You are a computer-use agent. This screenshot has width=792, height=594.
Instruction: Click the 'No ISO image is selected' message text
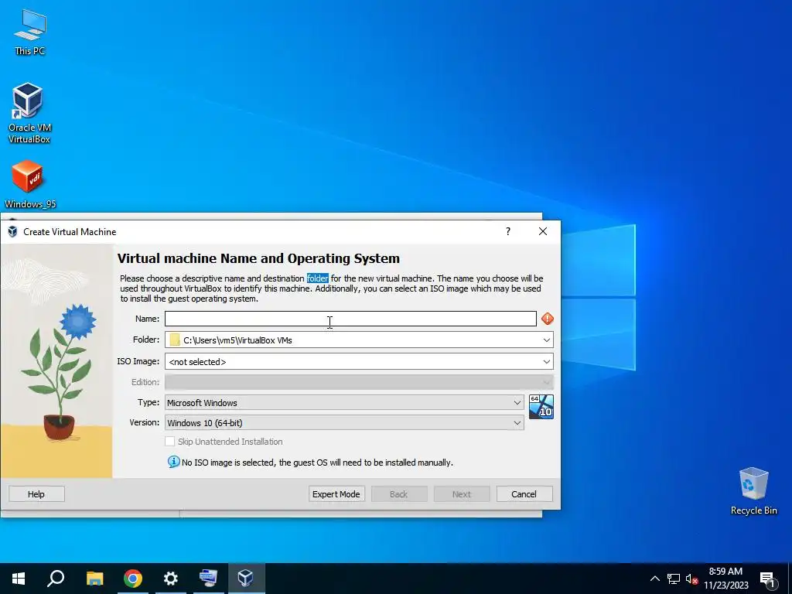[x=317, y=463]
